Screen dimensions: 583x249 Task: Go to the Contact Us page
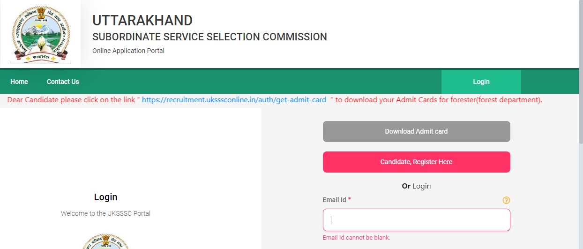click(63, 82)
